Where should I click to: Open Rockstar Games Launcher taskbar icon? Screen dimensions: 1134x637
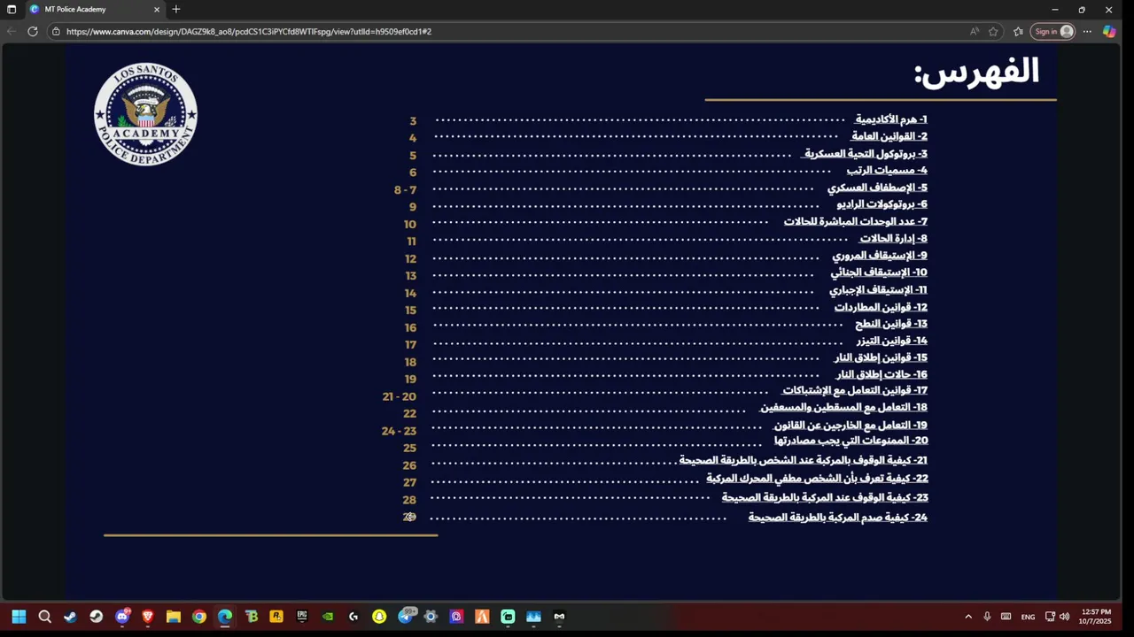click(x=276, y=617)
